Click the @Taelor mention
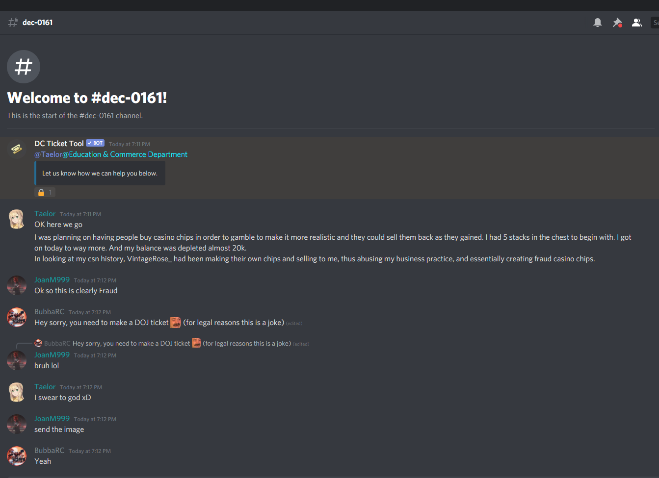Viewport: 659px width, 478px height. point(48,154)
